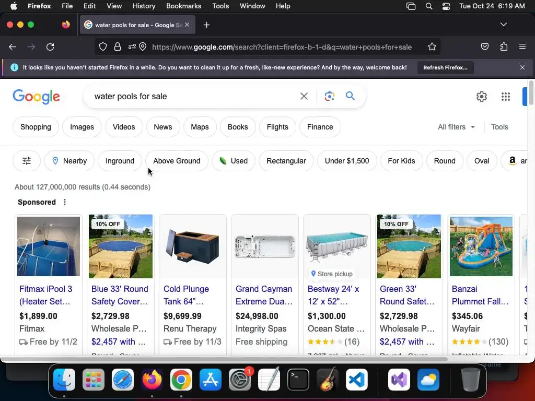Open the Sponsored three-dot options menu
Screen dimensions: 535x401
click(x=64, y=202)
